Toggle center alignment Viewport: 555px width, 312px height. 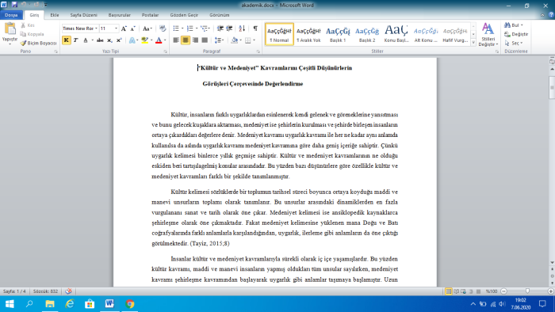click(x=186, y=40)
